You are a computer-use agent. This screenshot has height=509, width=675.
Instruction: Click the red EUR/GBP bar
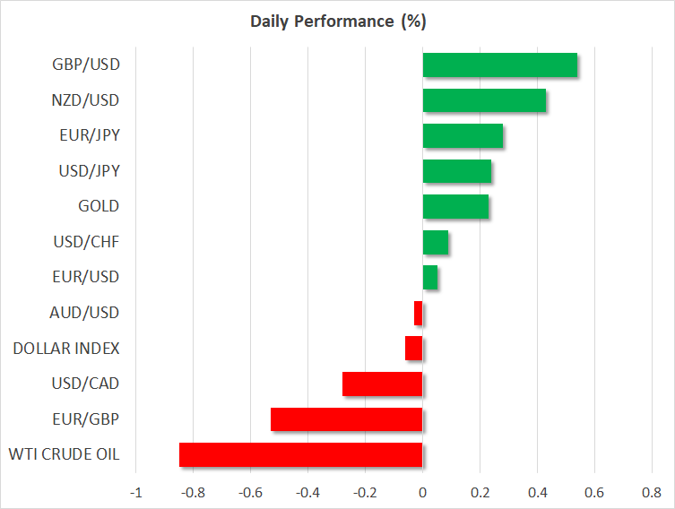tap(346, 418)
